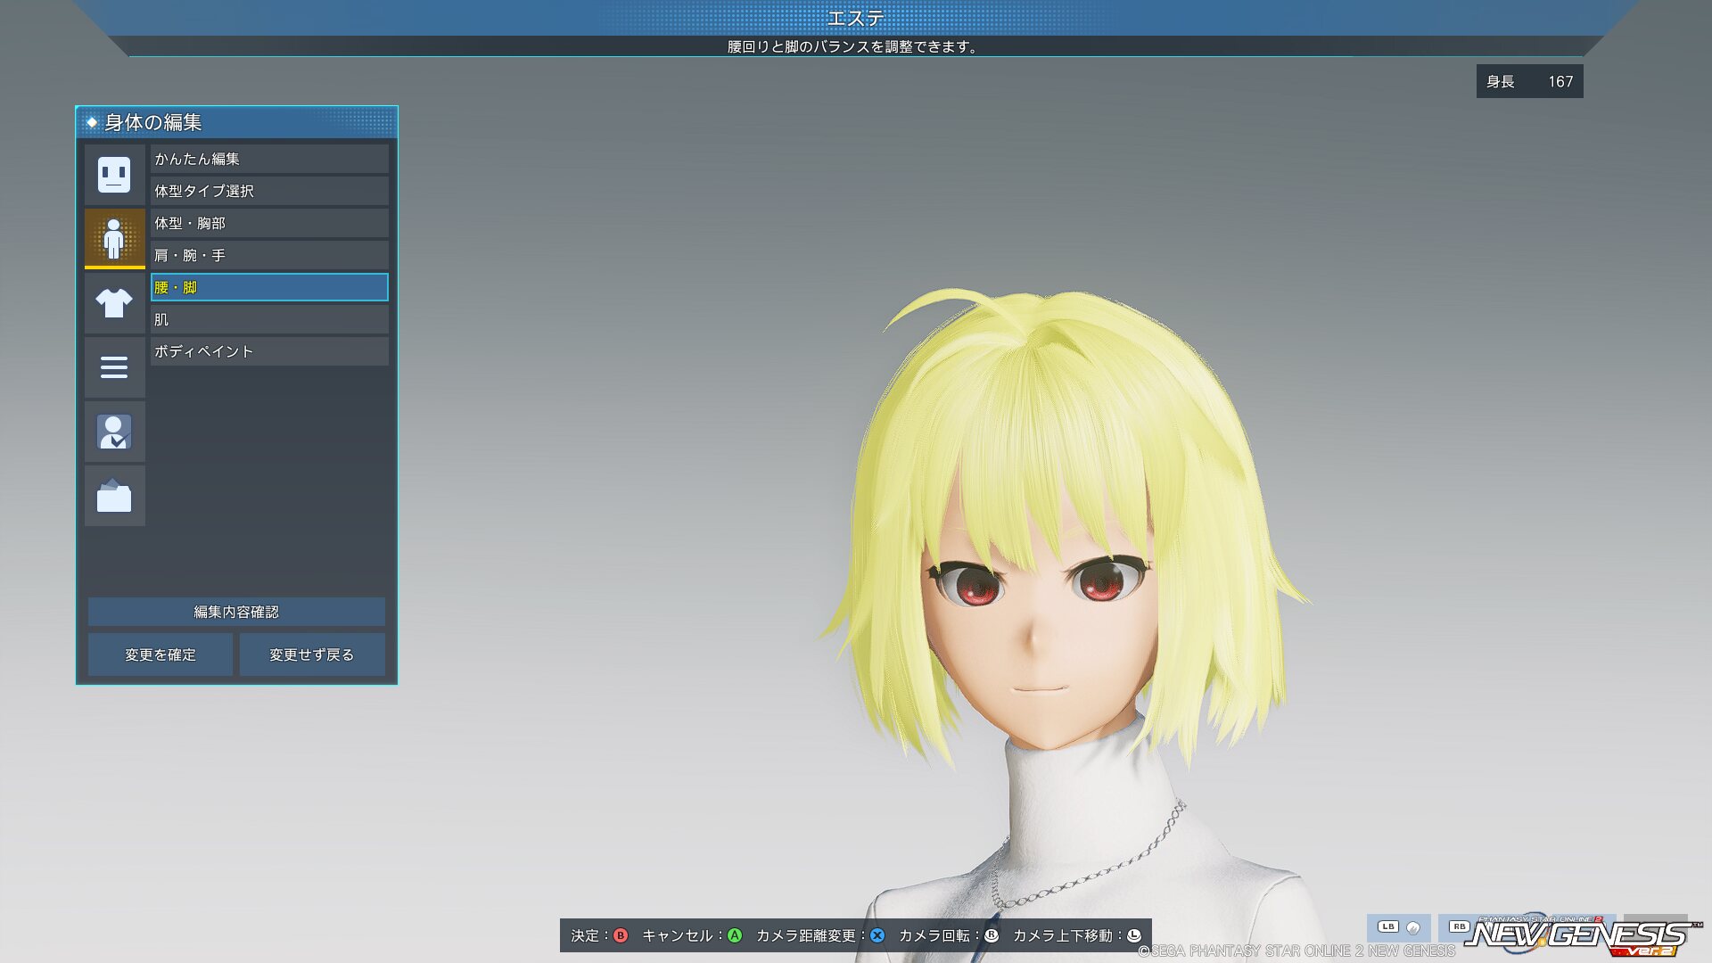Open the outfit T-shirt category icon

pyautogui.click(x=114, y=303)
